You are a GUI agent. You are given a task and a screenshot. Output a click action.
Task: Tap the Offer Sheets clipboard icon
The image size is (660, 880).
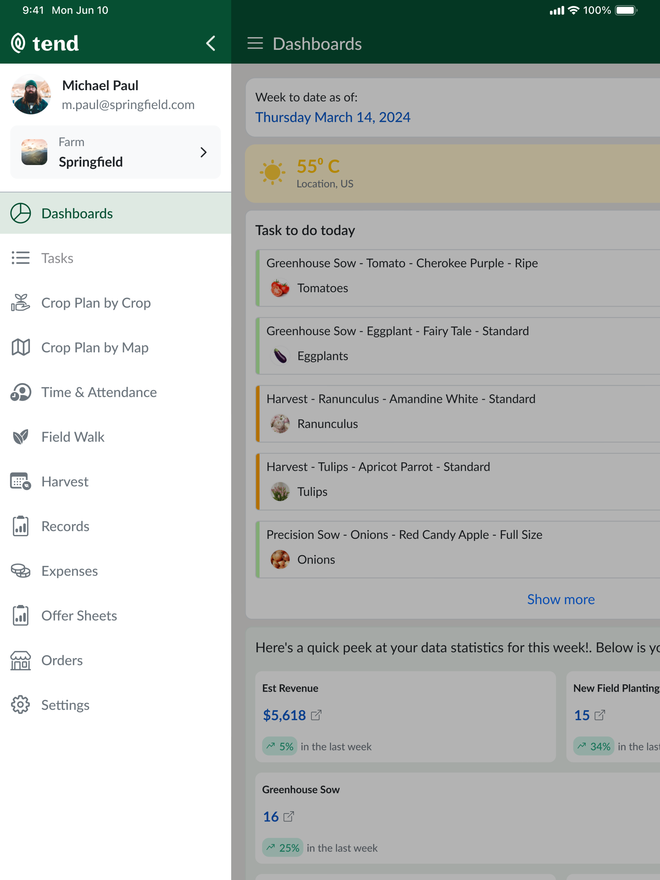tap(21, 616)
